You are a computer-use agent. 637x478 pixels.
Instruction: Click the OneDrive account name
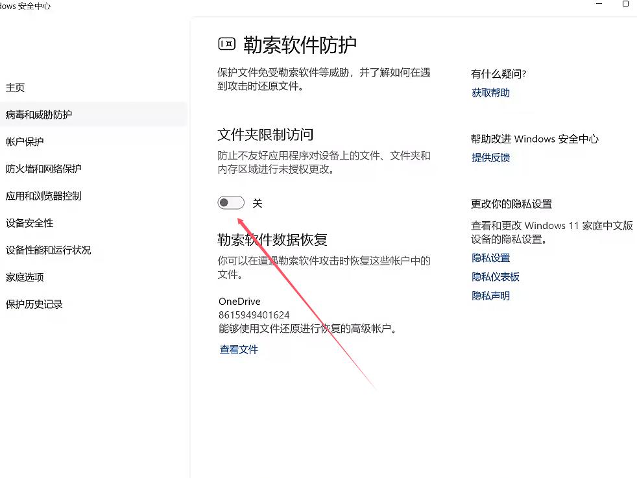point(239,302)
